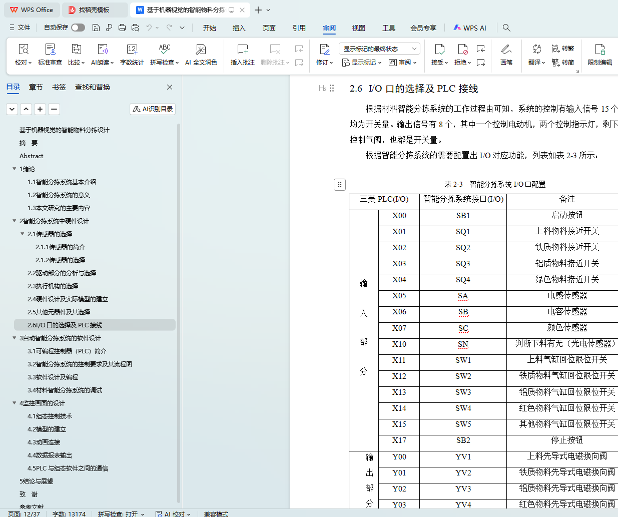Click the restrict editing (限制编辑) icon
618x517 pixels.
pyautogui.click(x=599, y=50)
